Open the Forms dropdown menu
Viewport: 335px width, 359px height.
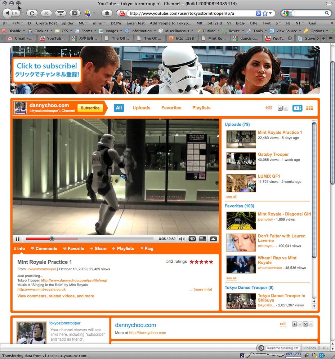point(86,31)
